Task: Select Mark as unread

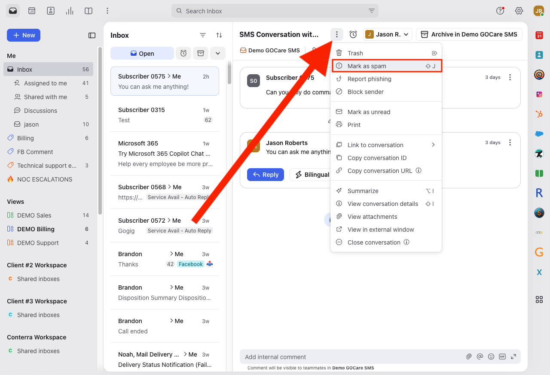Action: [386, 112]
